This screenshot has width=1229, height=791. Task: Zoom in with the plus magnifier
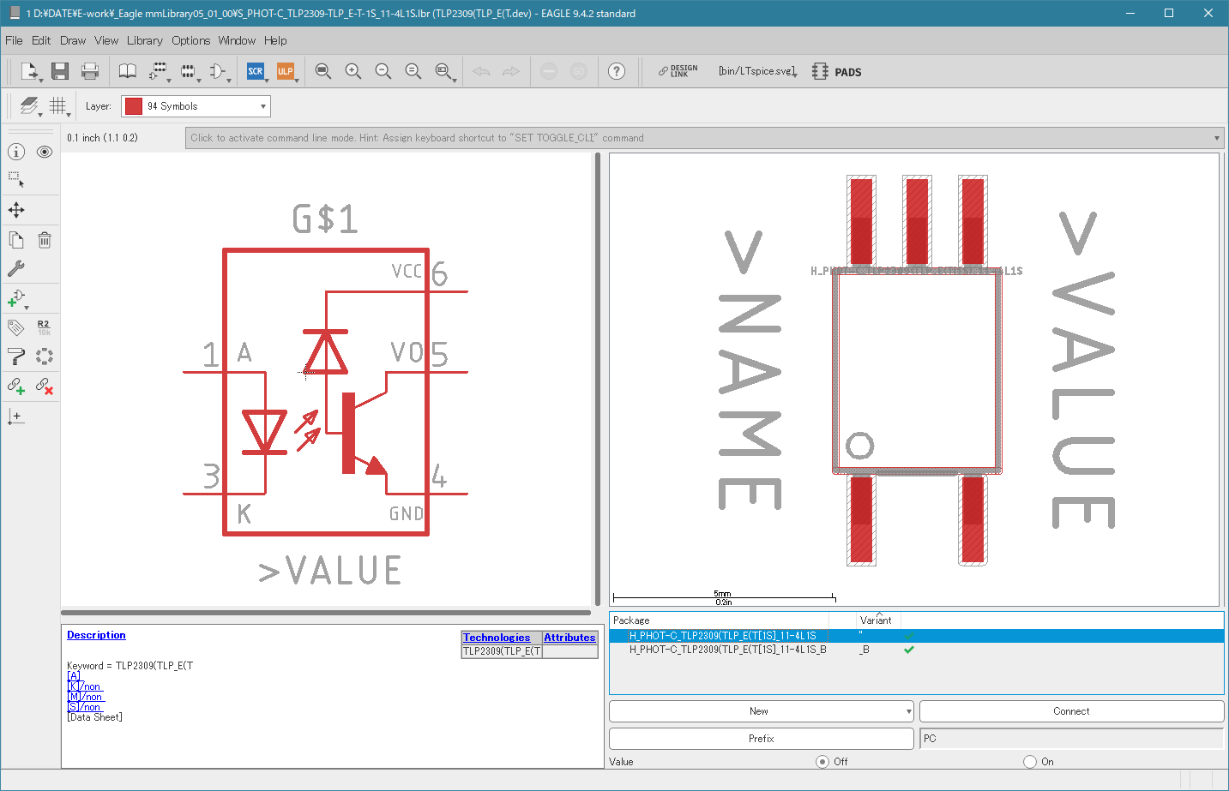(x=352, y=71)
